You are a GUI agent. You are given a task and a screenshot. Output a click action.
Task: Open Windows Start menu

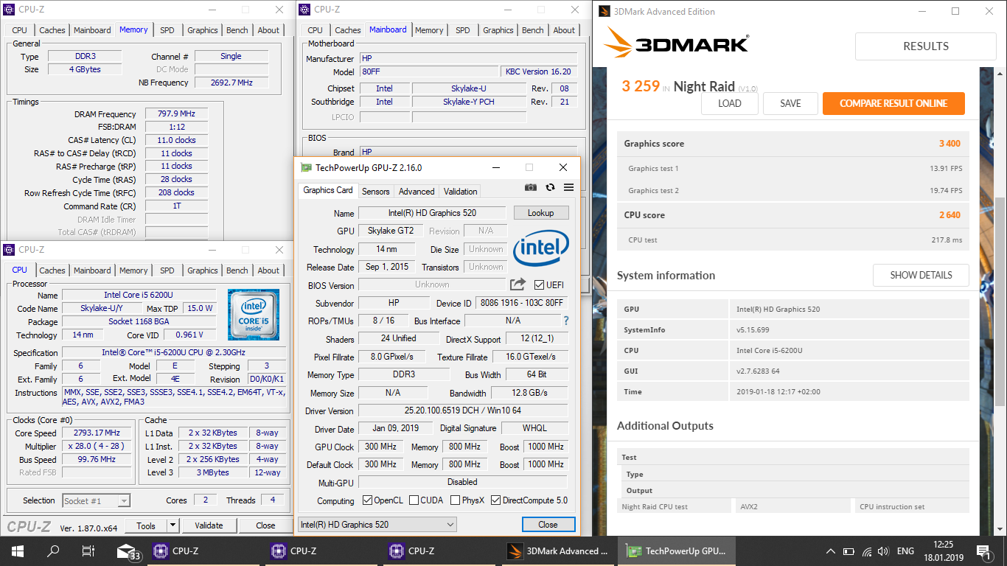coord(17,551)
